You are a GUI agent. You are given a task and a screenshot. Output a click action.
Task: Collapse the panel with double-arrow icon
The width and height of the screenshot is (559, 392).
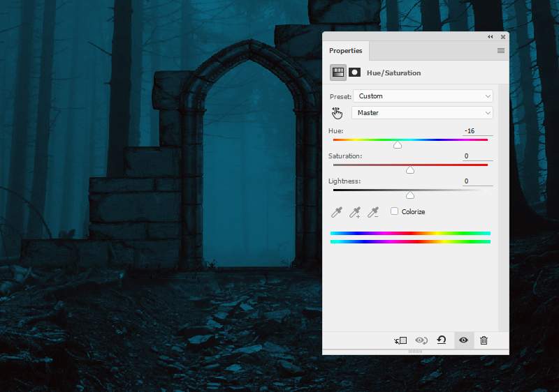point(491,37)
